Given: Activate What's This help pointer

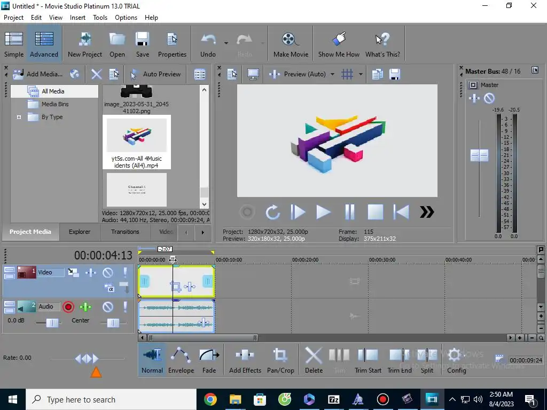Looking at the screenshot, I should point(382,44).
